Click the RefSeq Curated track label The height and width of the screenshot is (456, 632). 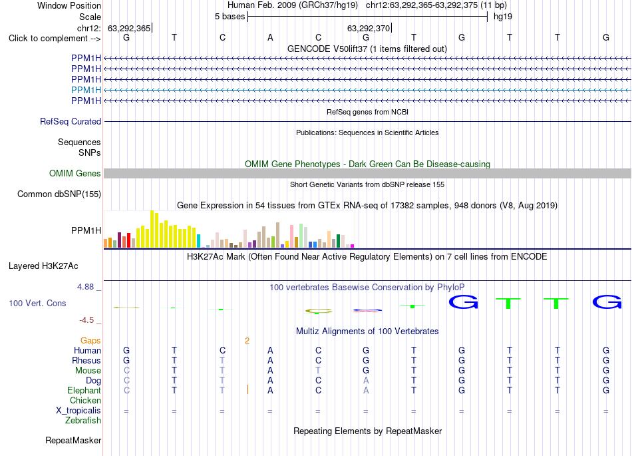pos(71,121)
